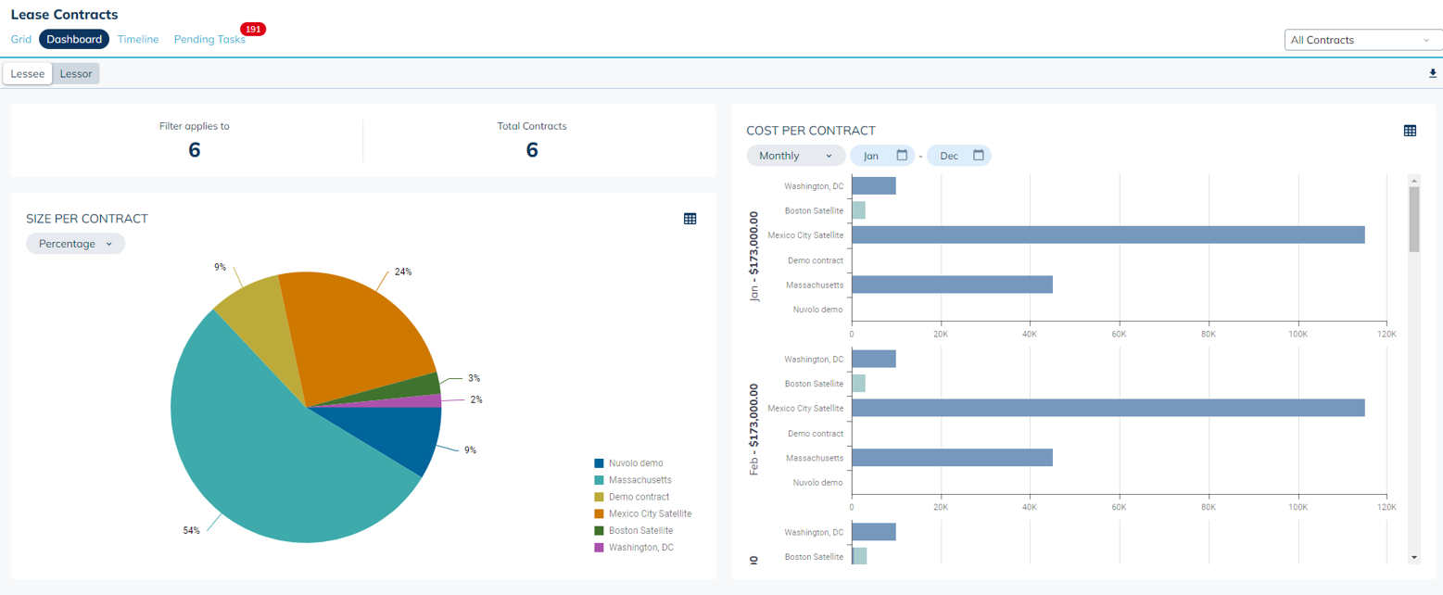The image size is (1443, 595).
Task: Click the cost chart vertical scrollbar thumb
Action: click(1414, 220)
